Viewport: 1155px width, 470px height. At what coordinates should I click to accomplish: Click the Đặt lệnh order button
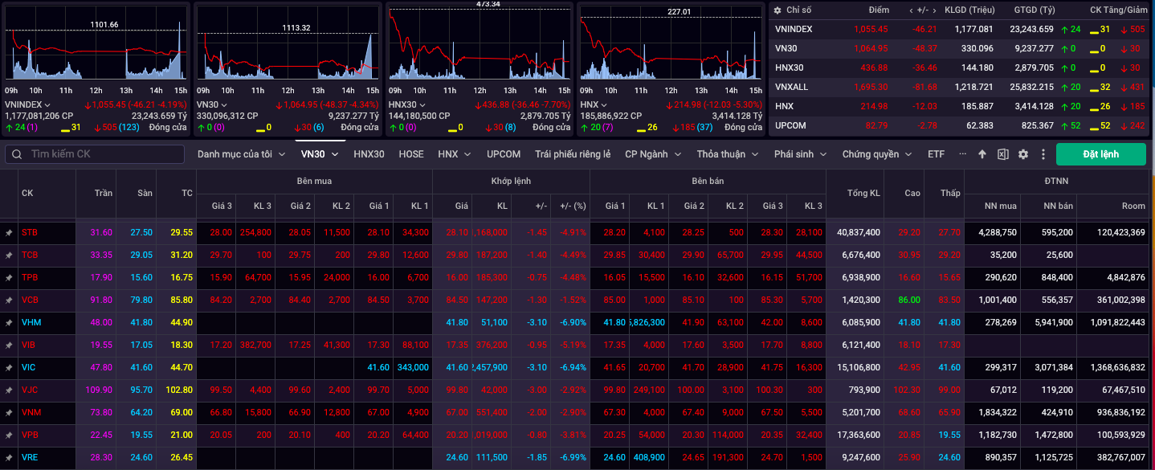click(1101, 154)
